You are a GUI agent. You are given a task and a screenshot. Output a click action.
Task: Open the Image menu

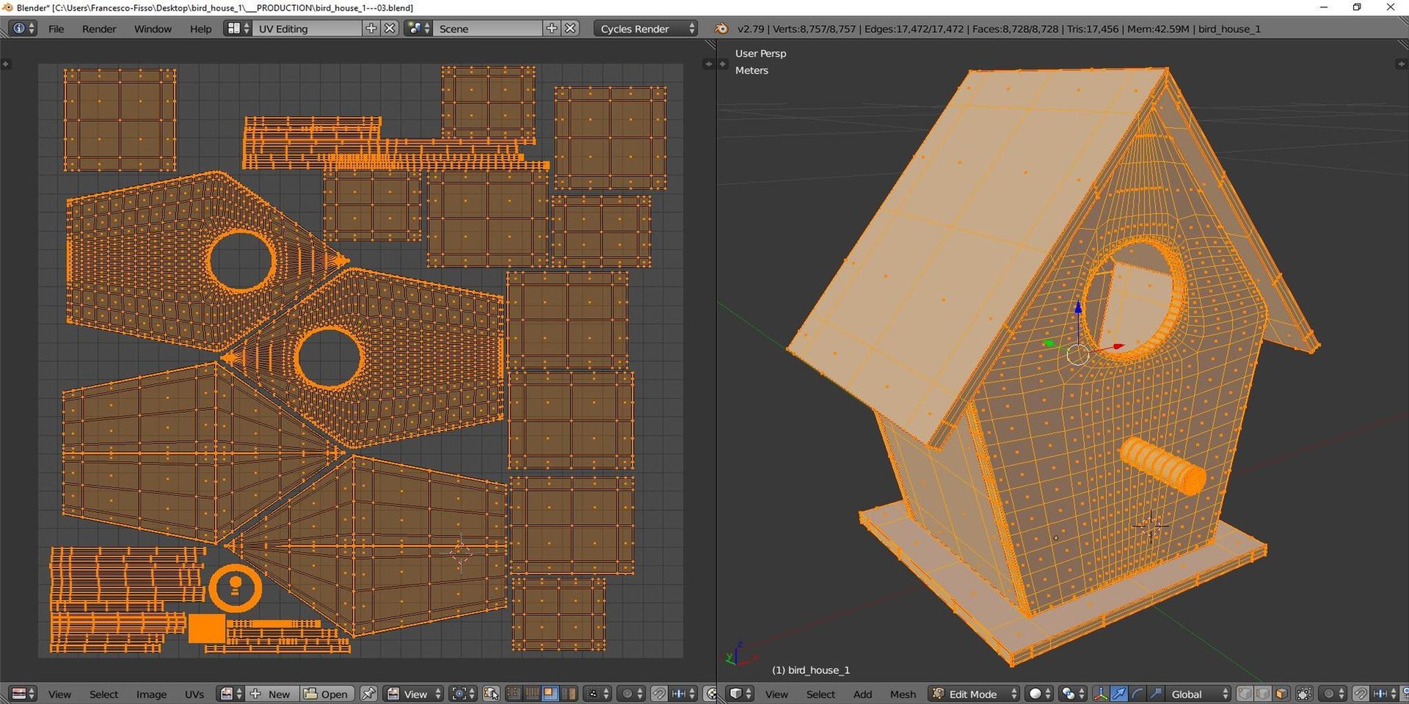point(151,694)
